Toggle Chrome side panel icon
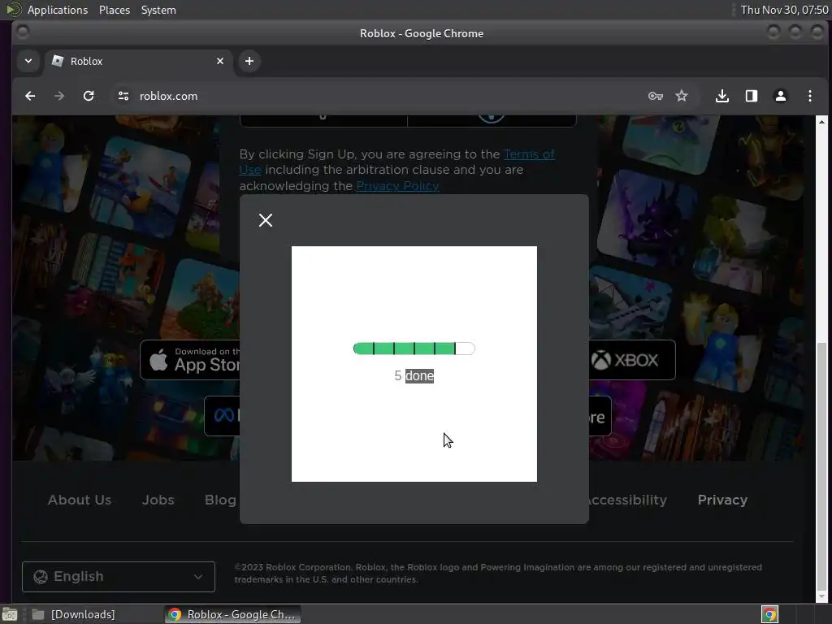This screenshot has width=832, height=624. 752,96
